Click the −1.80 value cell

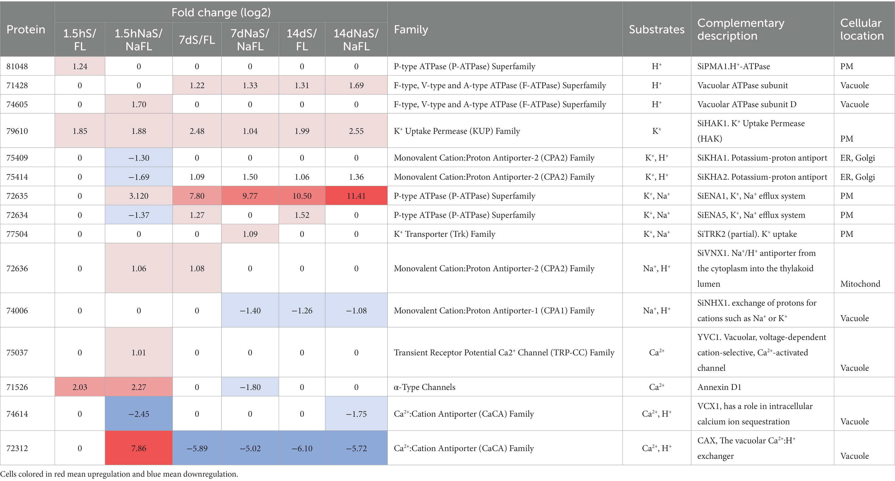point(250,387)
